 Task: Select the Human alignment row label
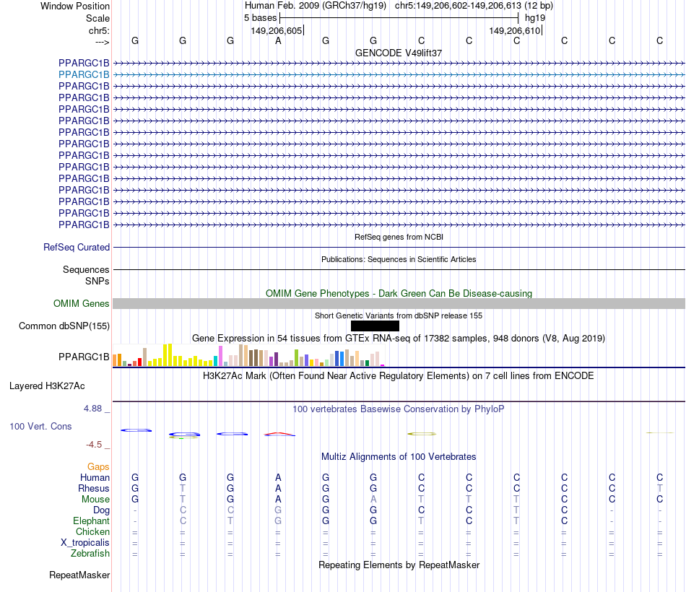click(x=95, y=478)
